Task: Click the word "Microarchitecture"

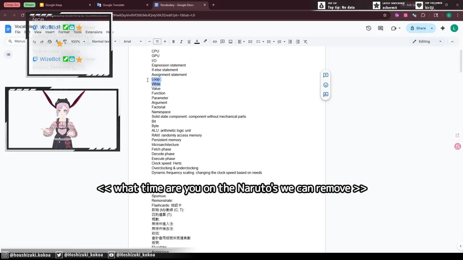Action: tap(165, 144)
